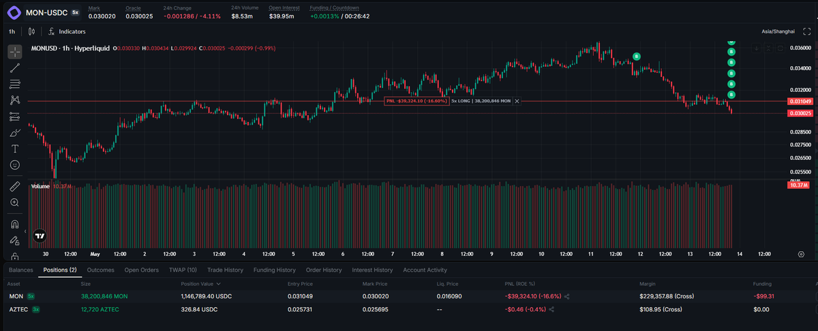Change the 1h chart interval

click(12, 31)
